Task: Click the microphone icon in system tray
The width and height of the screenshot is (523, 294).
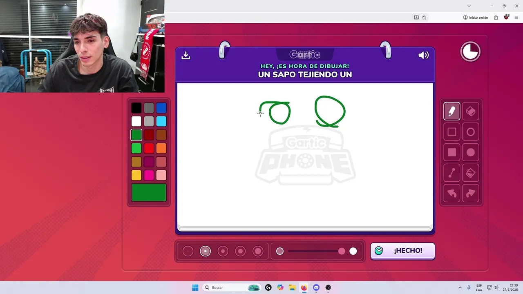Action: tap(469, 287)
